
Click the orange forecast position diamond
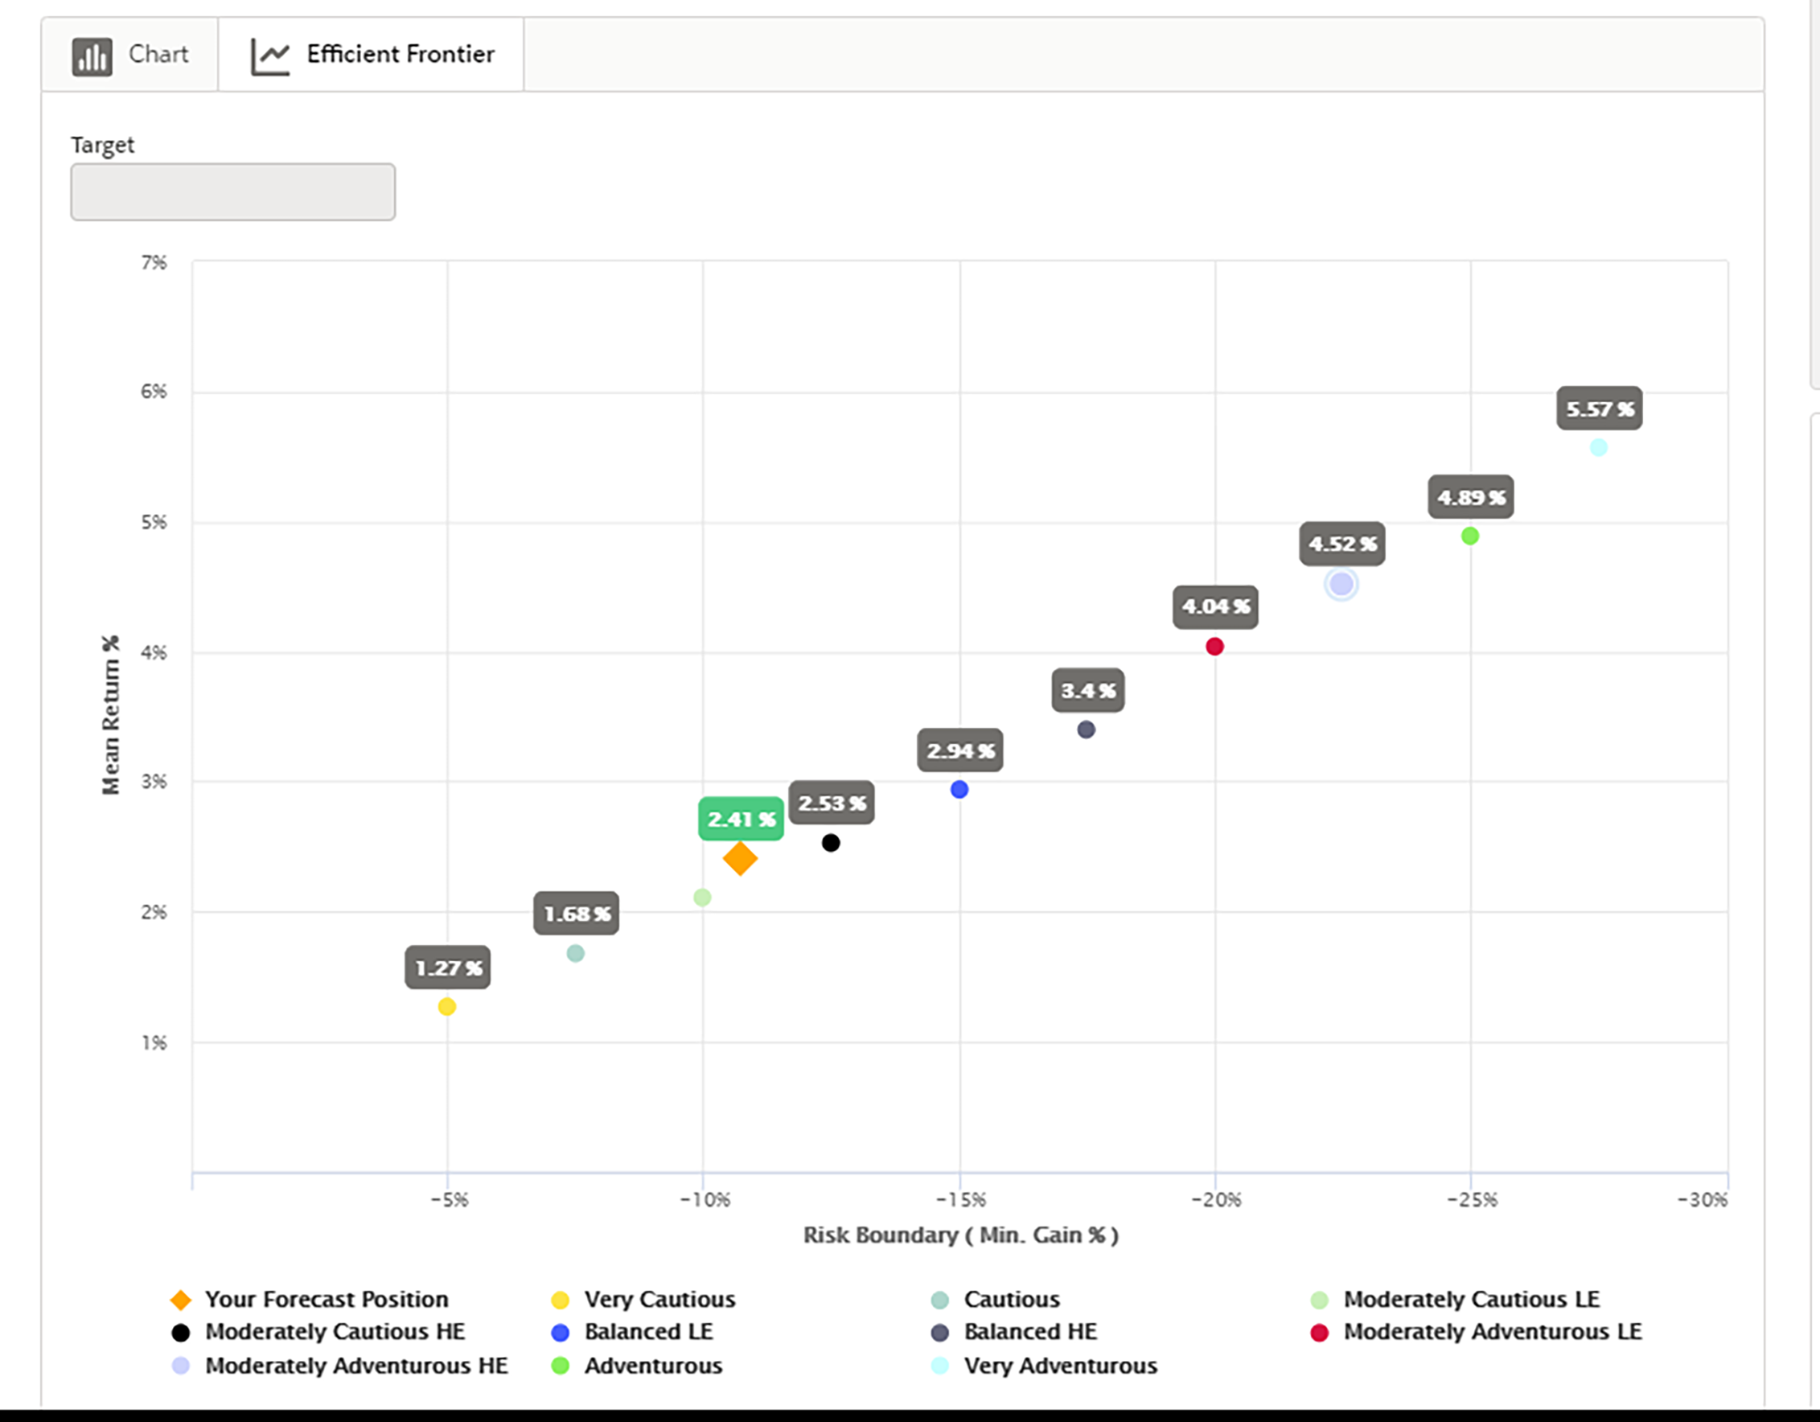740,858
